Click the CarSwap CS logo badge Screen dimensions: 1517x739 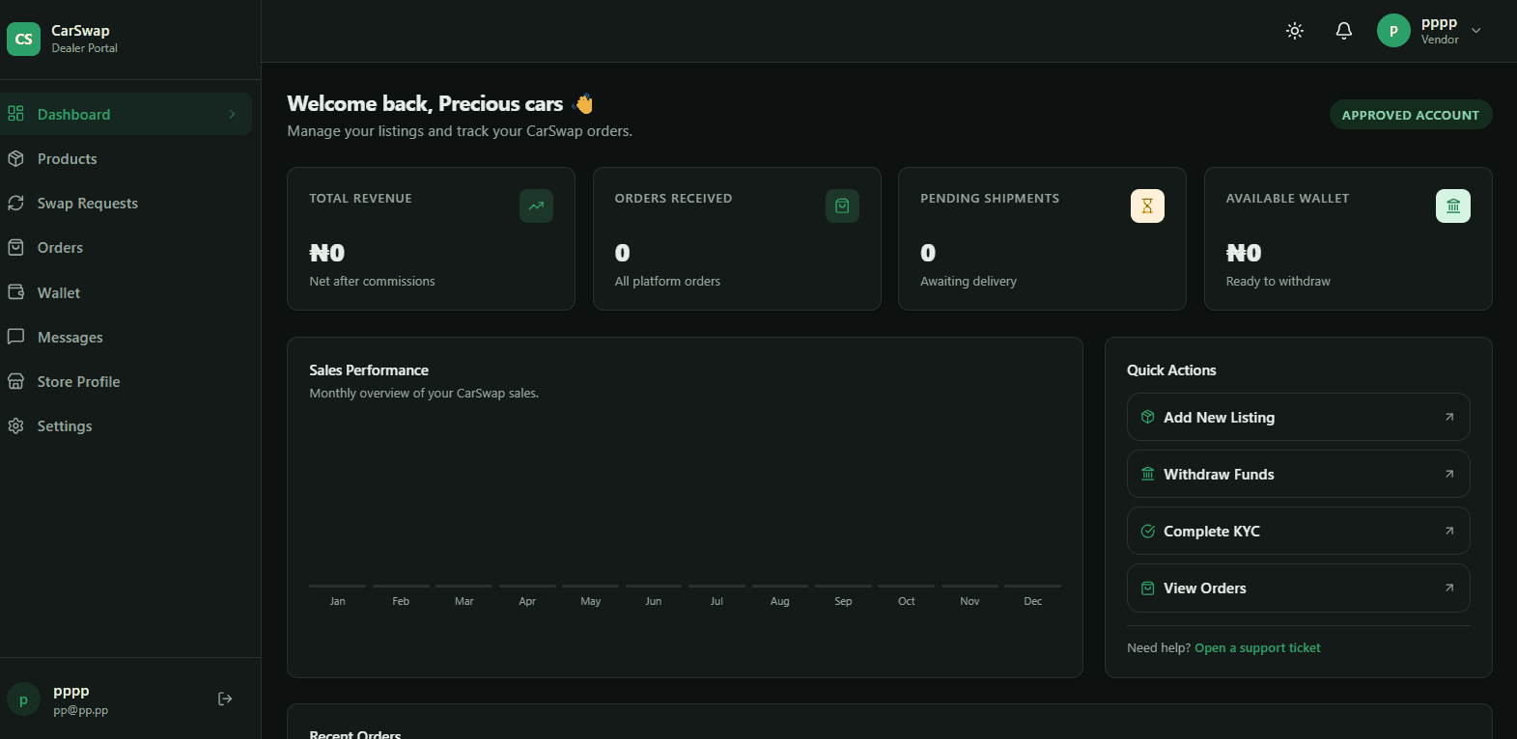[x=23, y=39]
